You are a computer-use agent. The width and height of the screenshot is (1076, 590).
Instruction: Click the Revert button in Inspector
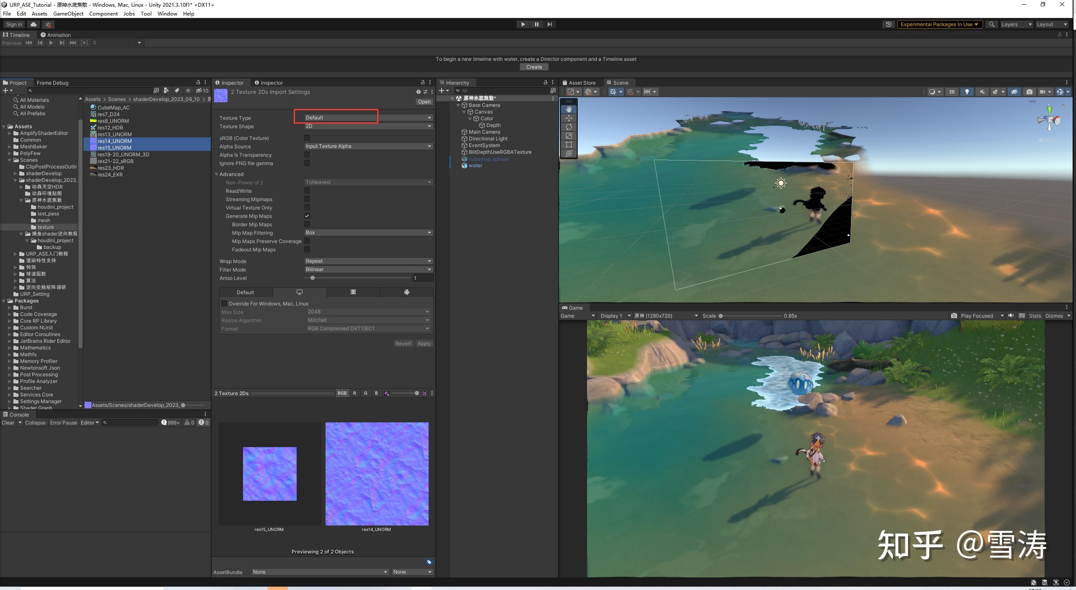tap(403, 343)
